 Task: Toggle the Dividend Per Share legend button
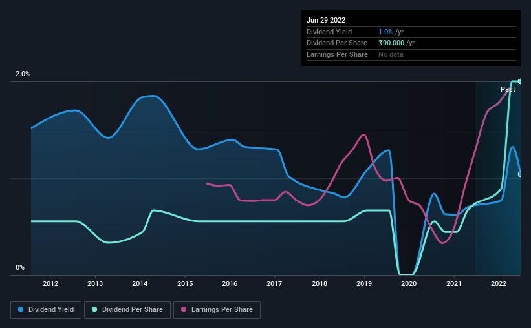[127, 310]
